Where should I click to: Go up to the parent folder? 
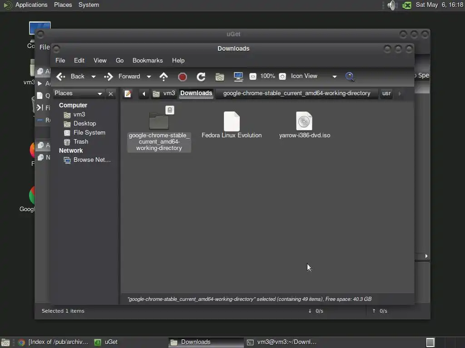tap(163, 77)
